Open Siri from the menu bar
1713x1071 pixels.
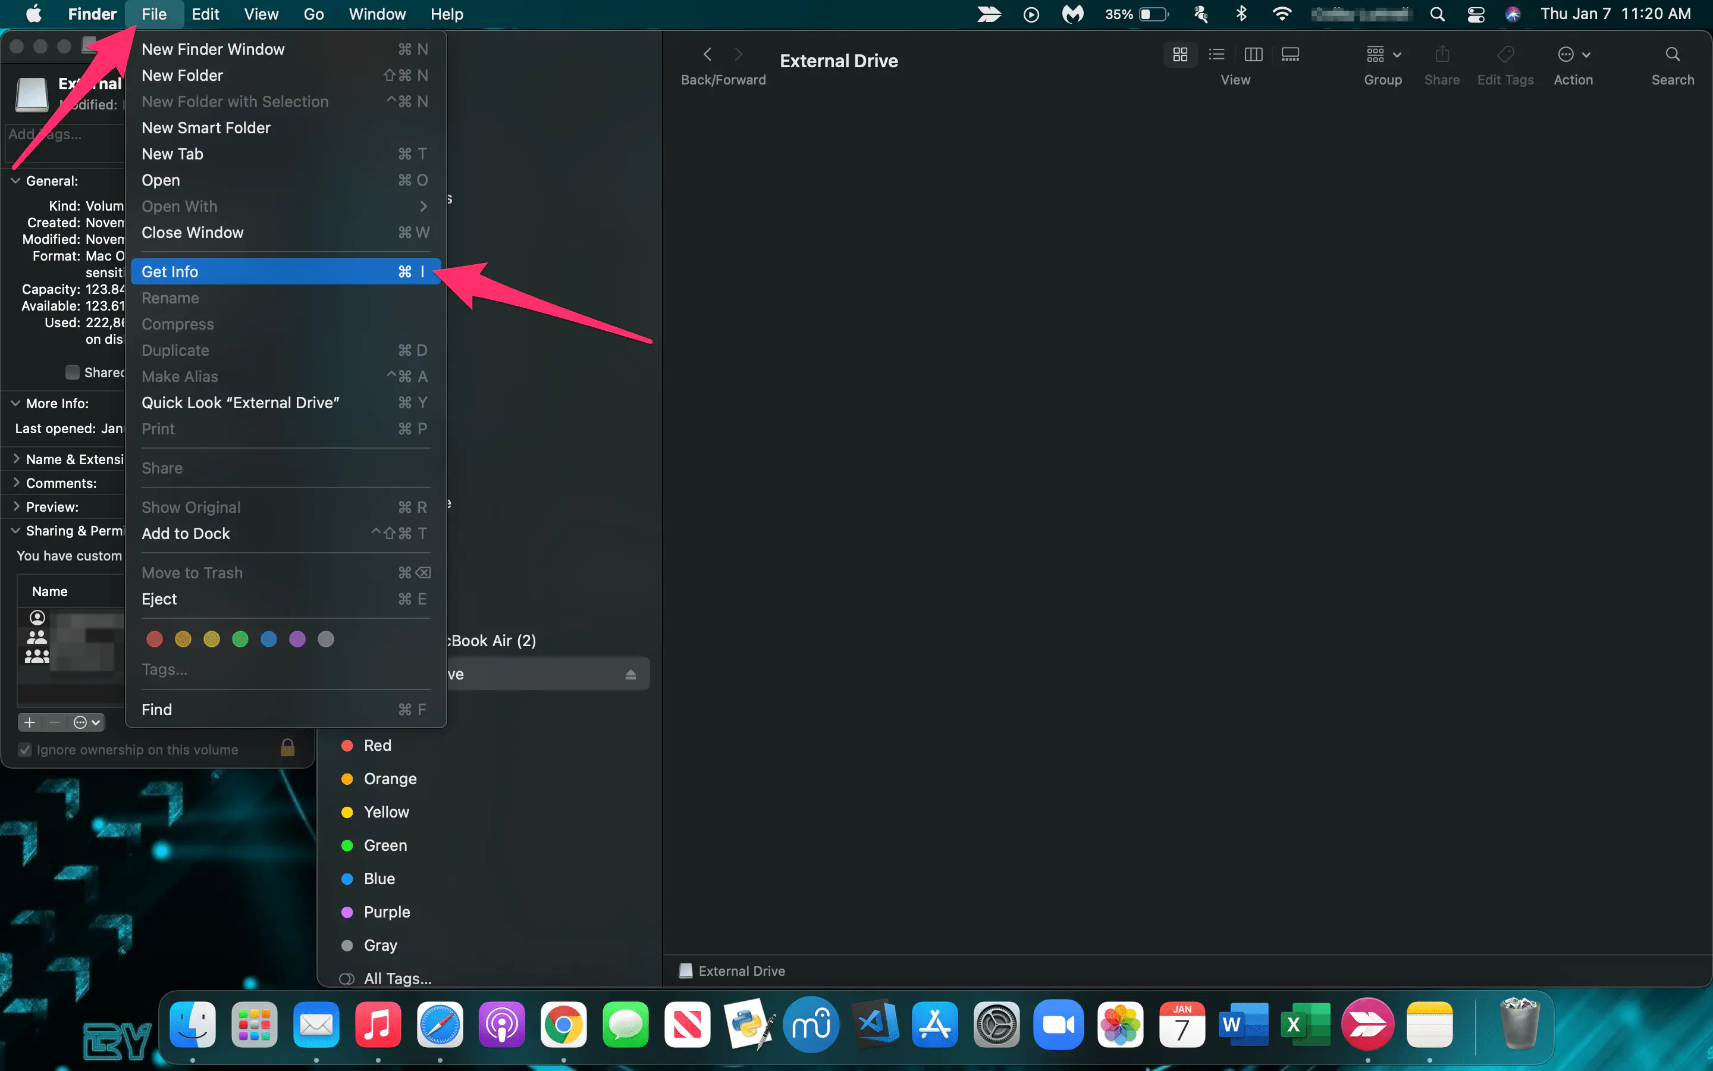coord(1513,14)
